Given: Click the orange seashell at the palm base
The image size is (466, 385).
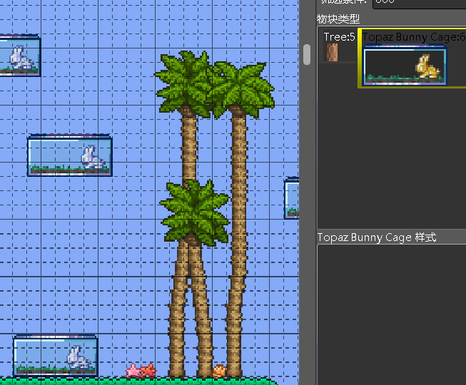Looking at the screenshot, I should [220, 371].
